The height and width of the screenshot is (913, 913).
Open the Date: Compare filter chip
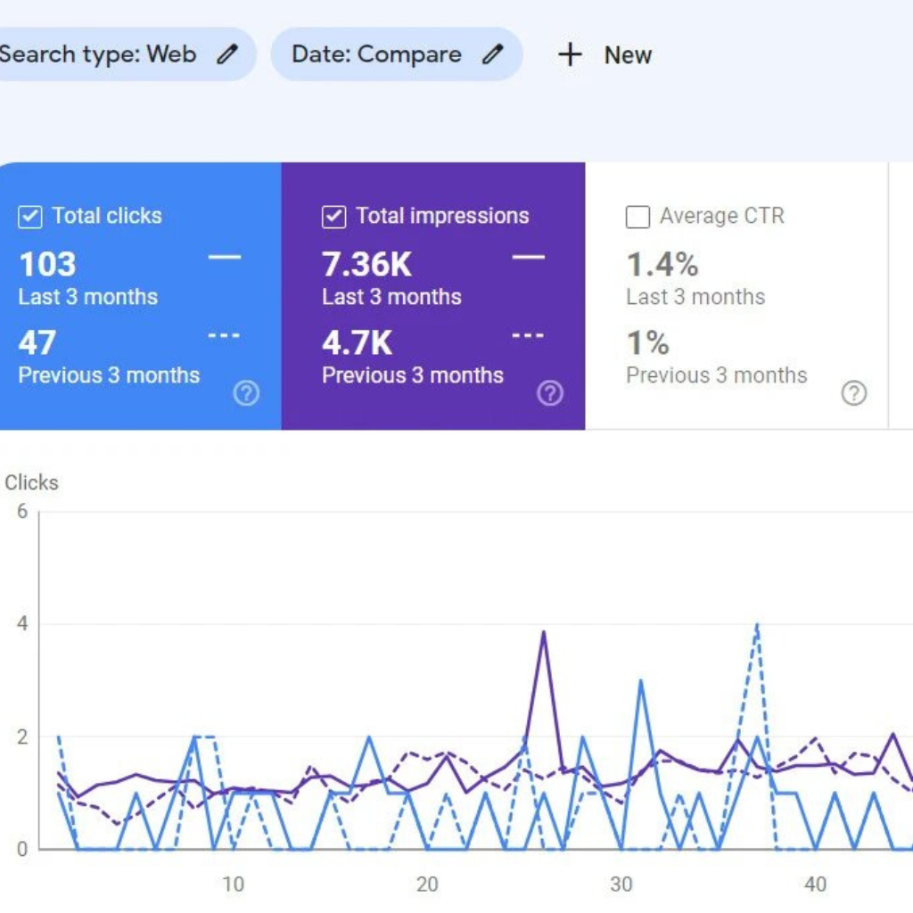point(397,54)
